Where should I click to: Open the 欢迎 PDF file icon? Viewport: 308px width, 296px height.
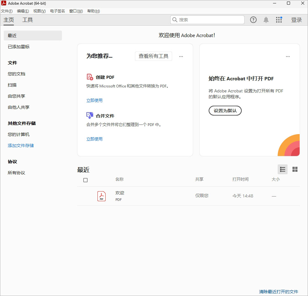point(101,196)
